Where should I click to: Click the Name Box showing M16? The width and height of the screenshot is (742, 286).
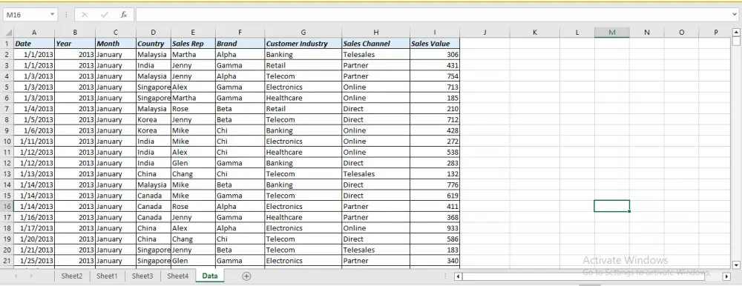[x=26, y=15]
